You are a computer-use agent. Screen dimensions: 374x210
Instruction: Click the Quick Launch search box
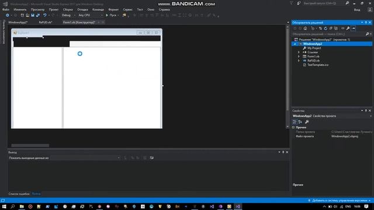click(x=323, y=3)
